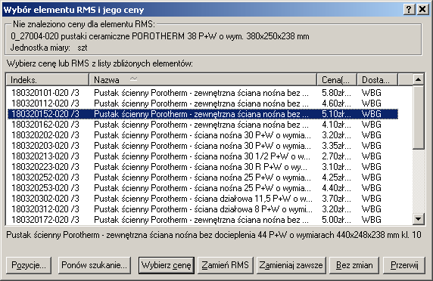The image size is (433, 281).
Task: Sort by the Cena column header
Action: pos(337,80)
